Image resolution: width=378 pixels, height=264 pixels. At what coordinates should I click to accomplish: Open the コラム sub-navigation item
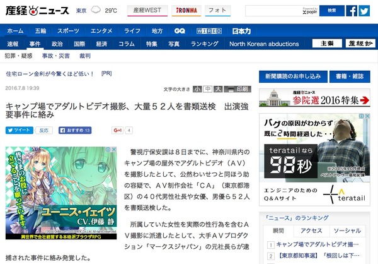click(x=127, y=44)
